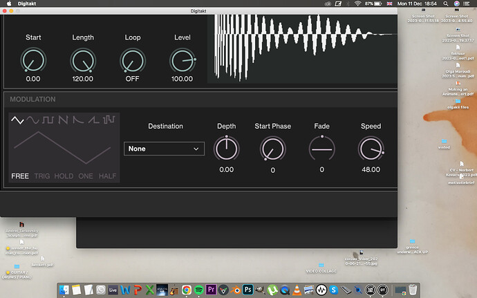Click the Length knob
The image size is (477, 298).
(83, 61)
